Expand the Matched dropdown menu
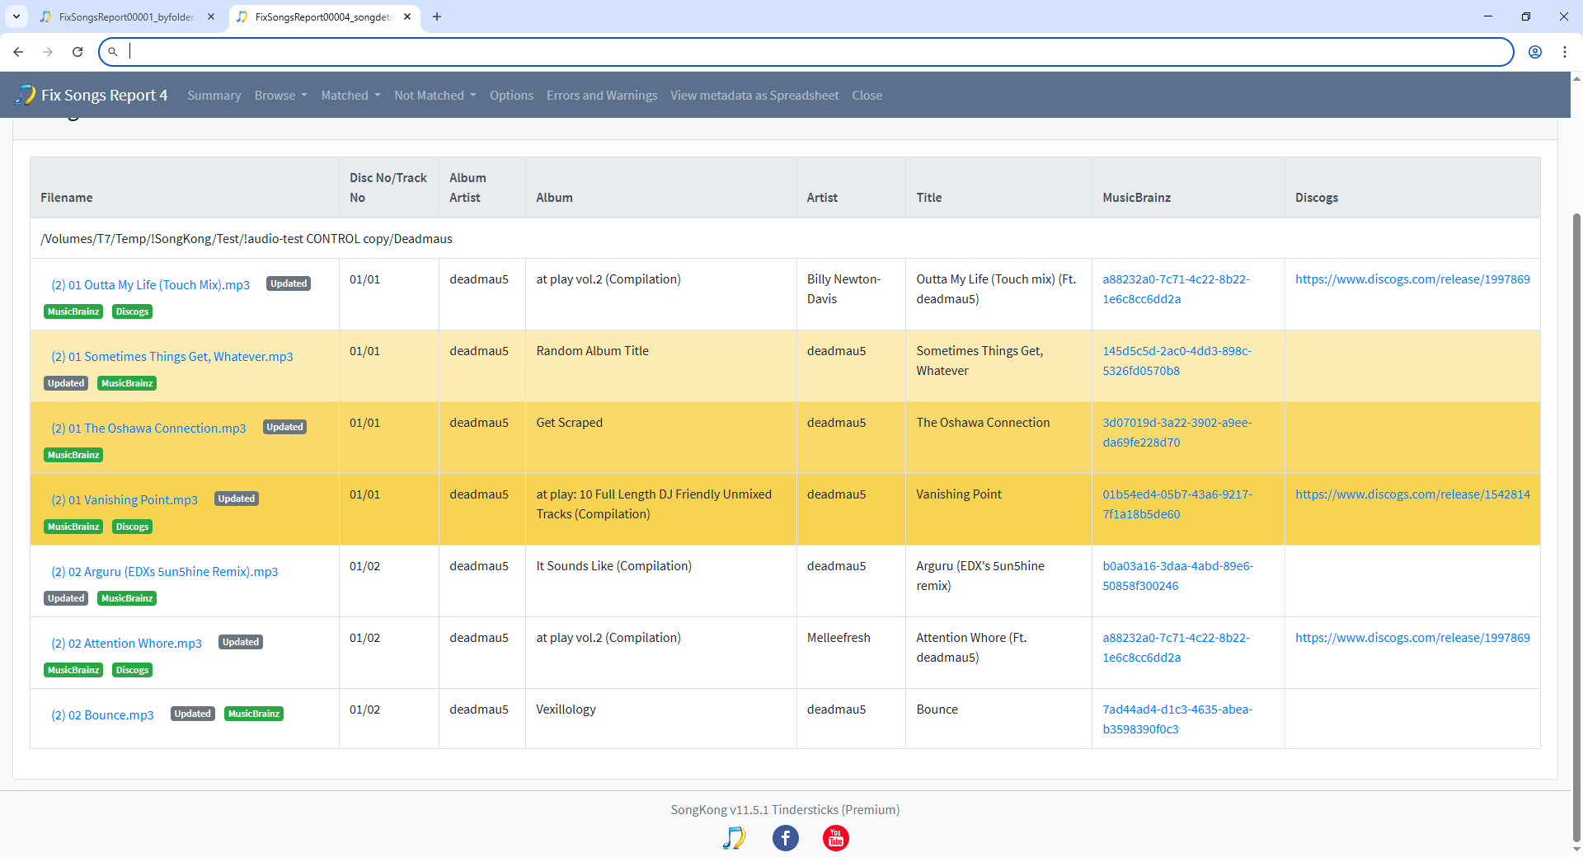 (x=350, y=96)
